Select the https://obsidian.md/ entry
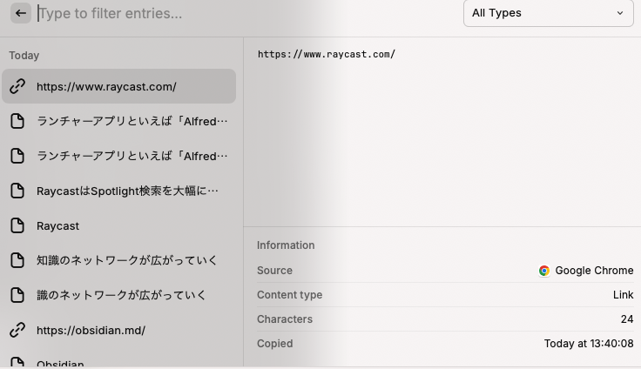 click(119, 330)
